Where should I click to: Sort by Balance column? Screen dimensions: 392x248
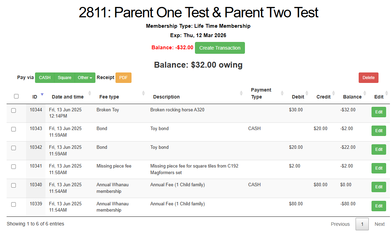point(352,97)
